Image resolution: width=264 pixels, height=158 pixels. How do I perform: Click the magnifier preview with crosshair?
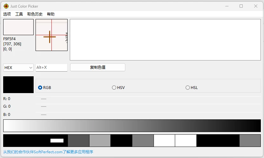51,35
